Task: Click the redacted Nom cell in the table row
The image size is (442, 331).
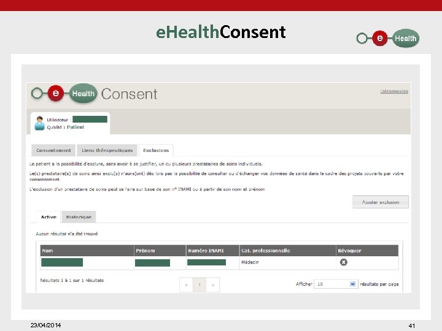Action: (62, 262)
